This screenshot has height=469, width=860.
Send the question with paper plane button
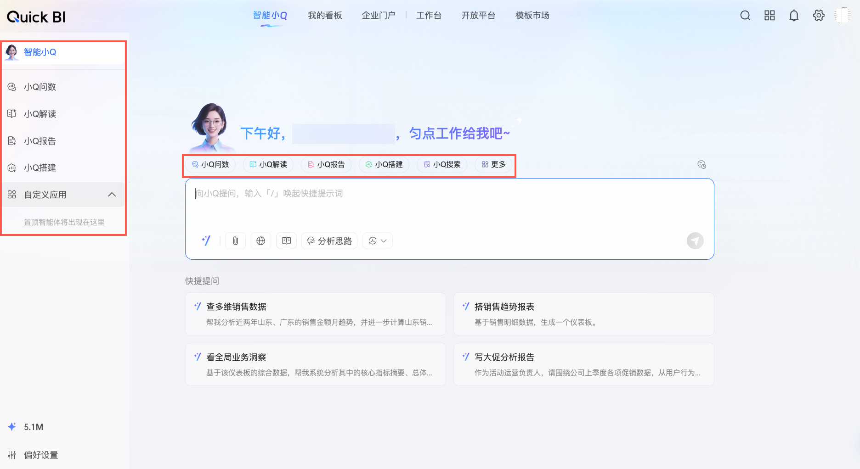695,240
